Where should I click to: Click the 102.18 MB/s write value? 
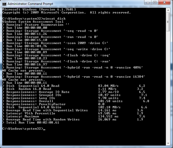point(109,107)
